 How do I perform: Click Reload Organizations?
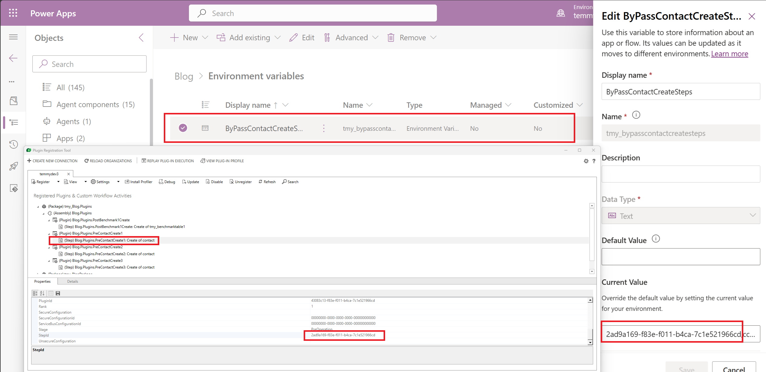click(x=108, y=161)
